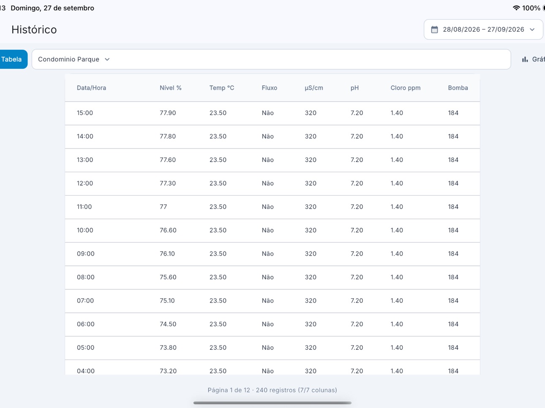Click the 28/08/2026 – 27/09/2026 date range
545x408 pixels.
[483, 30]
